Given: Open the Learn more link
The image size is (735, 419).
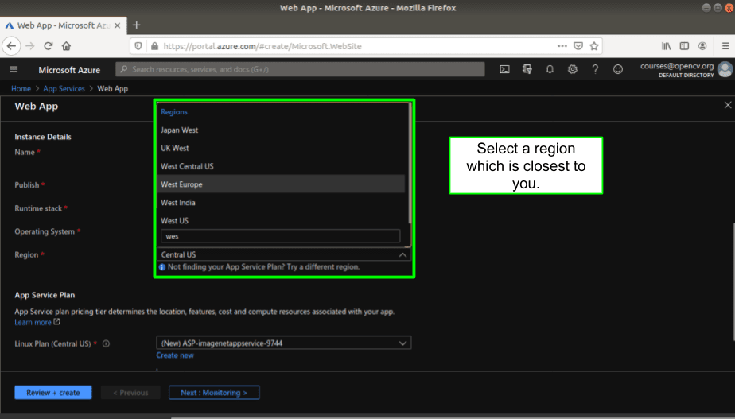Looking at the screenshot, I should tap(37, 323).
